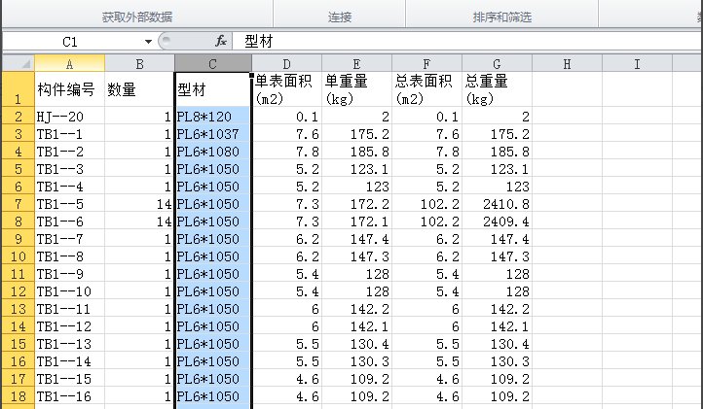Click cell TB1--1

[69, 134]
